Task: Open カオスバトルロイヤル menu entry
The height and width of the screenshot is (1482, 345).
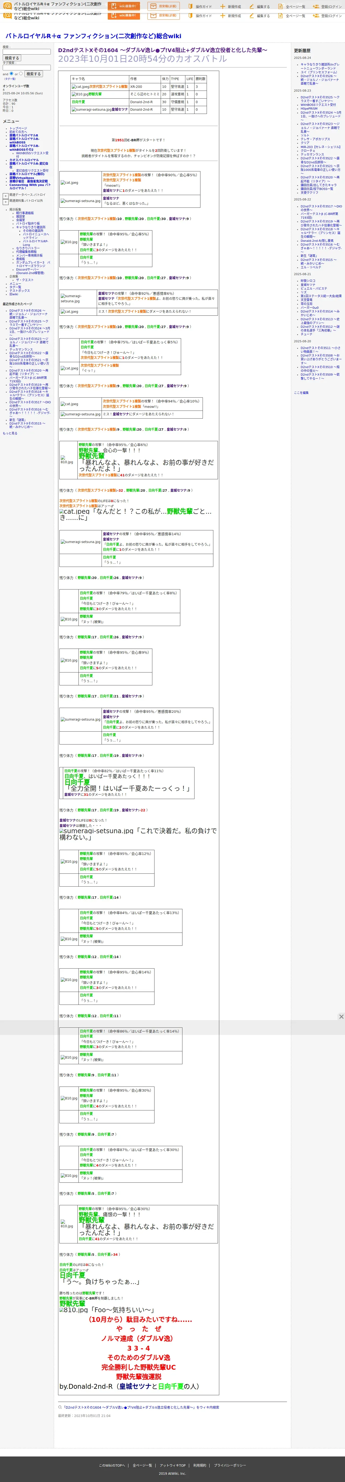Action: tap(24, 160)
